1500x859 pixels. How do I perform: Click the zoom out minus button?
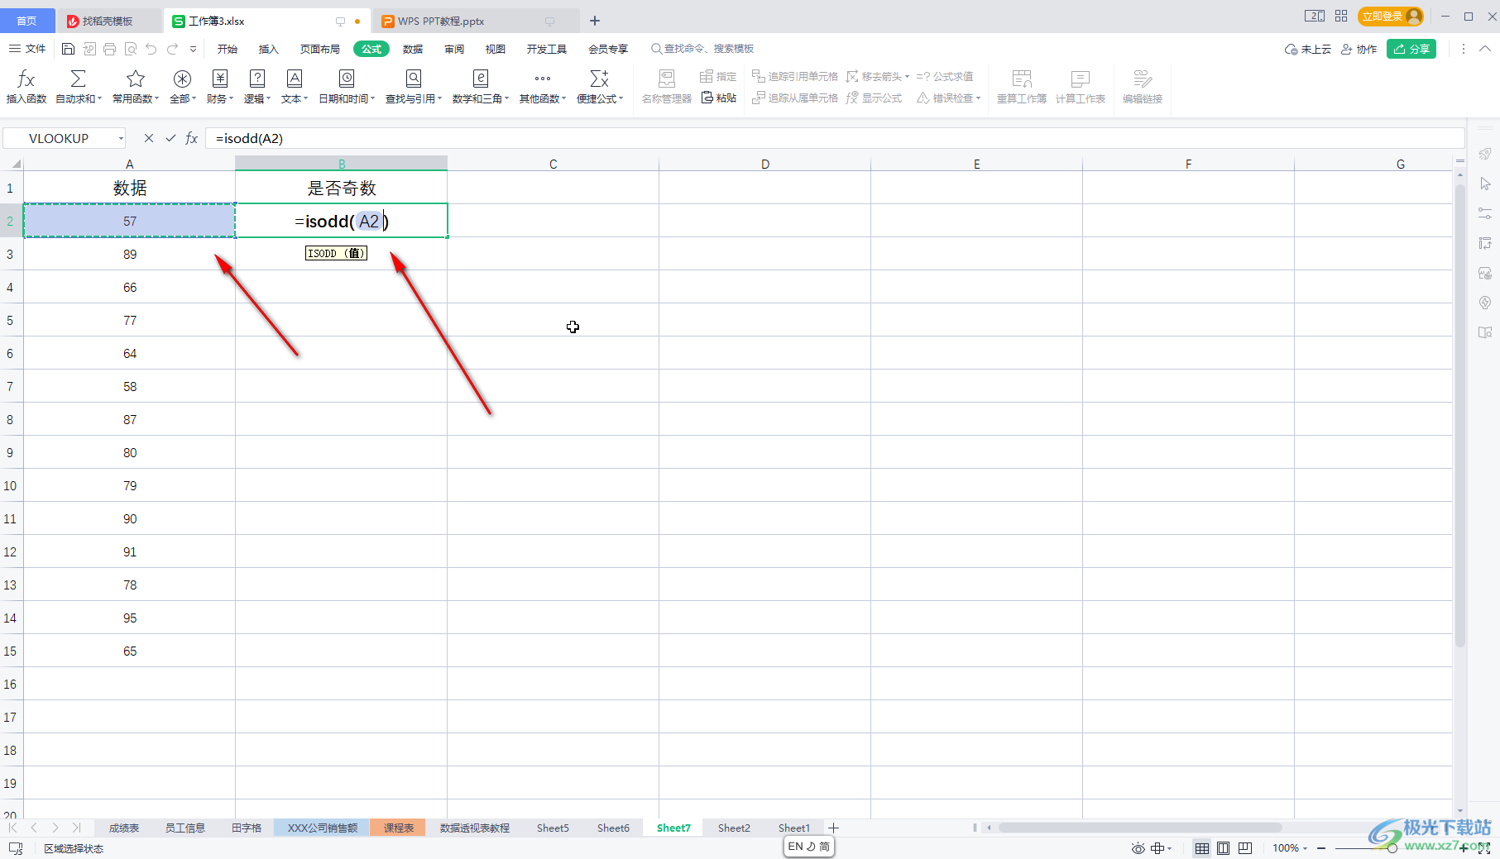click(1321, 848)
